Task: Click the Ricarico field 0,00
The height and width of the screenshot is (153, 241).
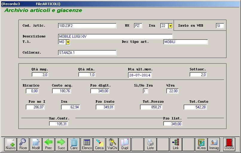Action: [x=32, y=91]
